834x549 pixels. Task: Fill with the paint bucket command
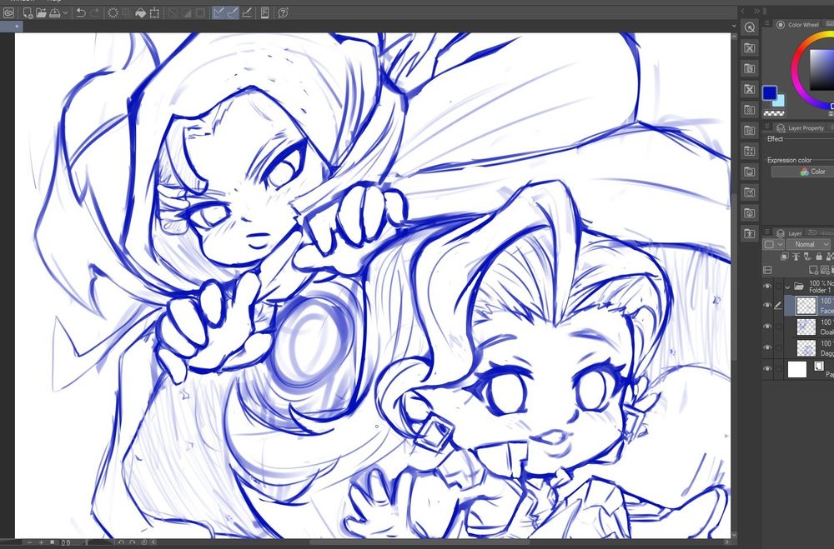[x=140, y=12]
